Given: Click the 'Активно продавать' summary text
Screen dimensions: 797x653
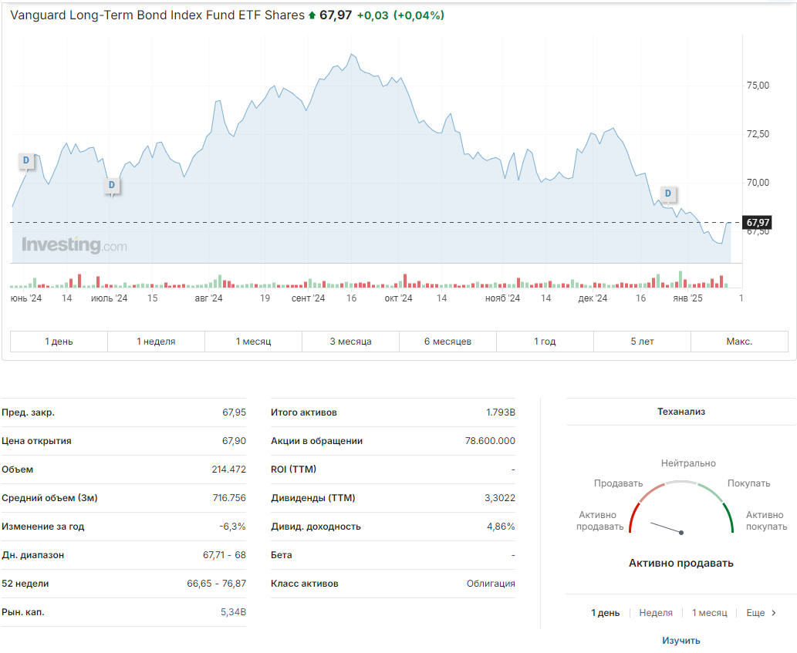Looking at the screenshot, I should tap(681, 563).
